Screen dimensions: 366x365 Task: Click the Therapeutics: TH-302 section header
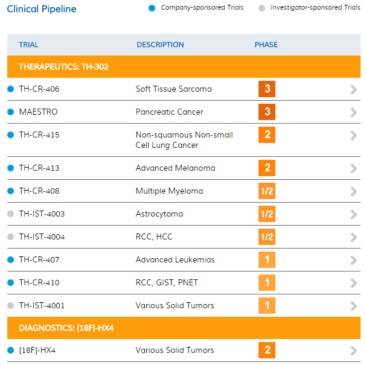click(x=64, y=67)
